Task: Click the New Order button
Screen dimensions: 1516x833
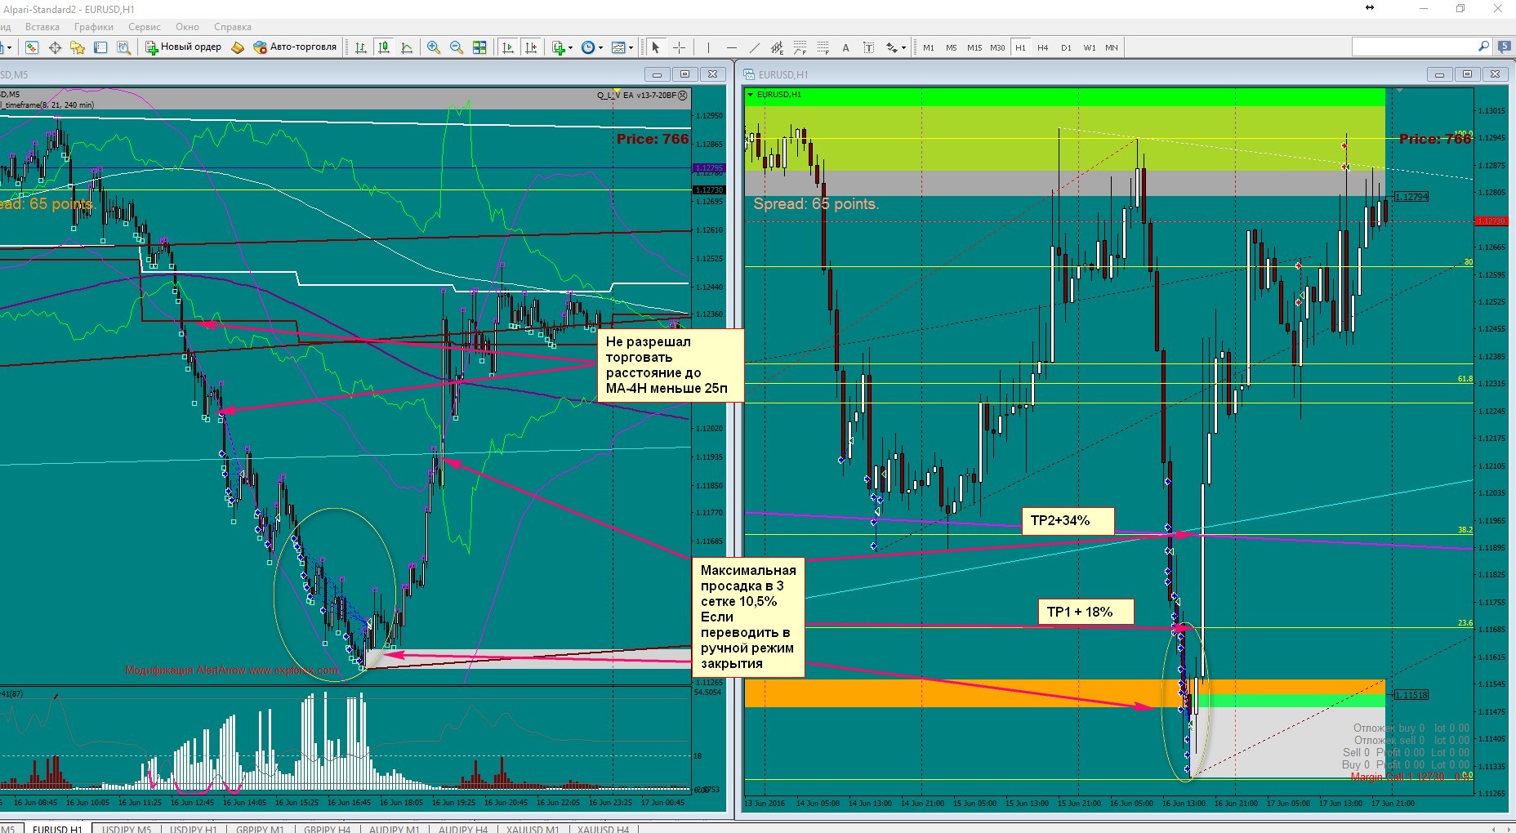Action: coord(183,47)
